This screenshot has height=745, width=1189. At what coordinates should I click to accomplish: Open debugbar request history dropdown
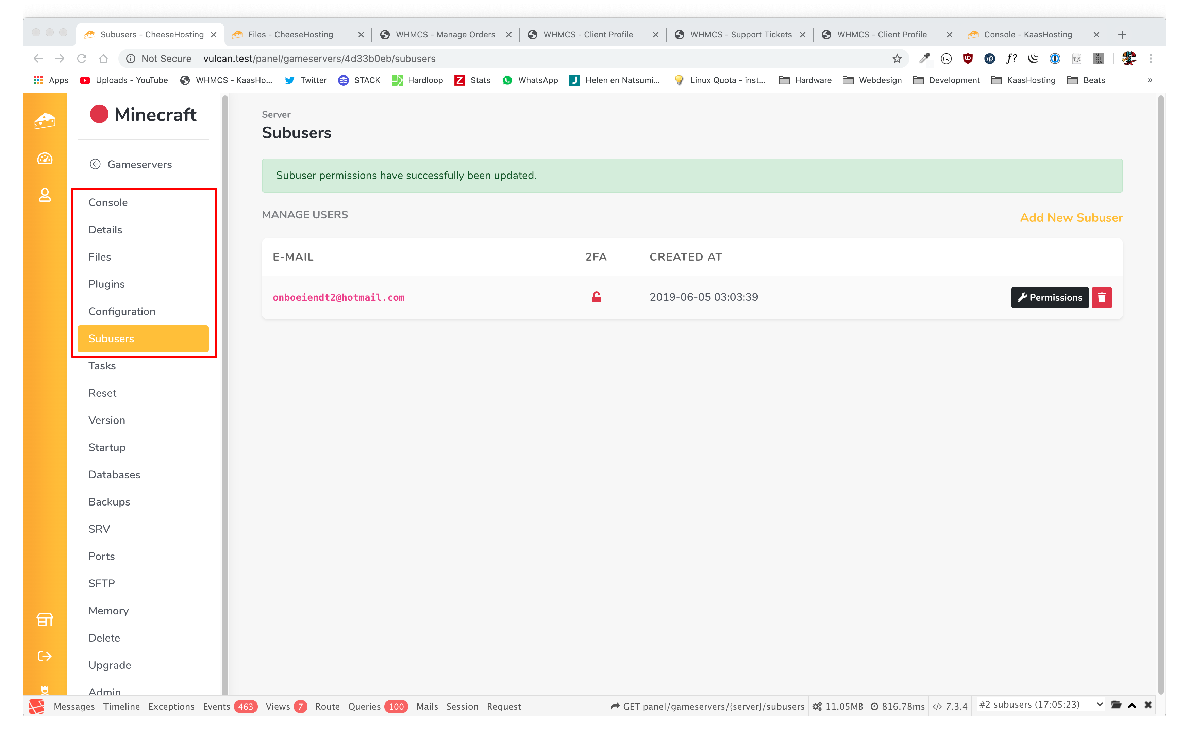point(1040,705)
